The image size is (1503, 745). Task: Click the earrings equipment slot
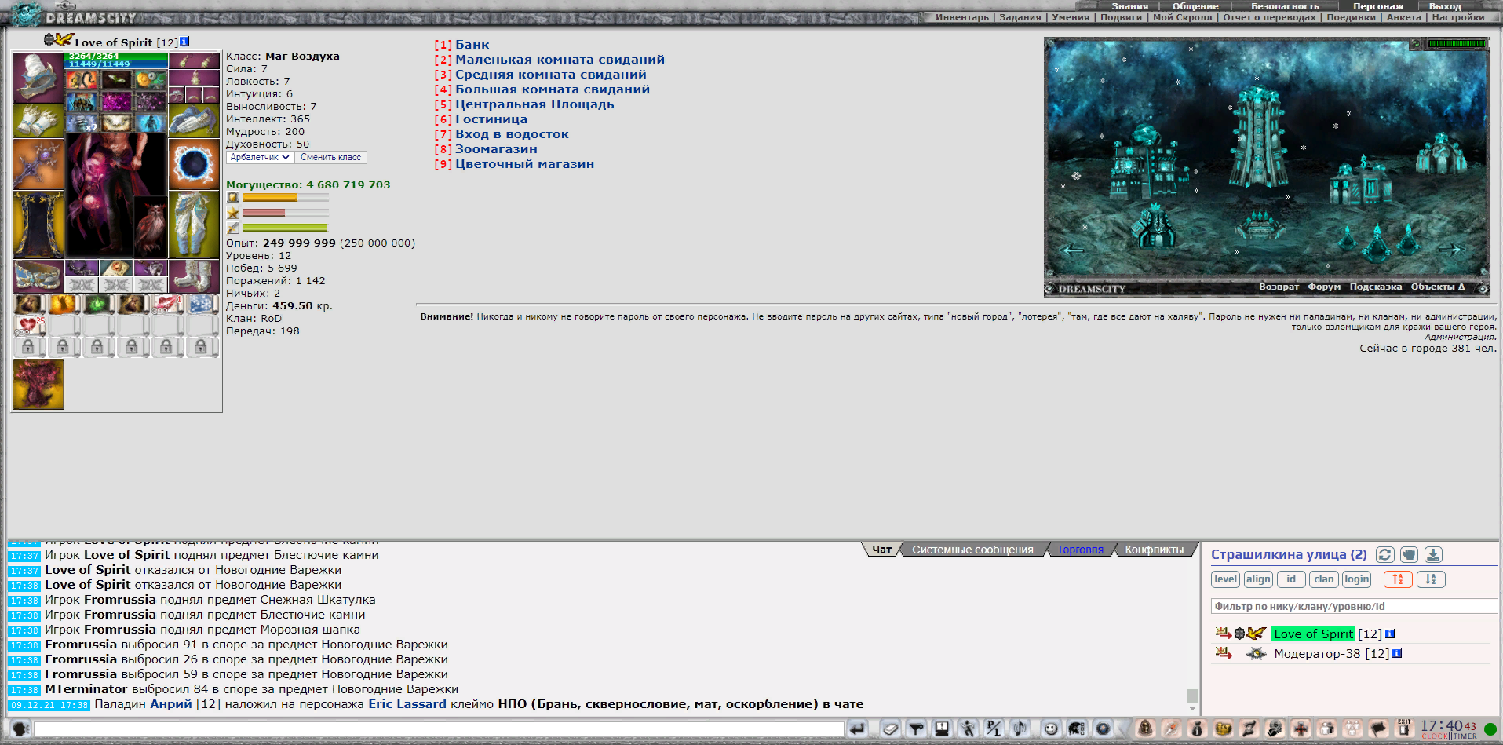(x=194, y=60)
